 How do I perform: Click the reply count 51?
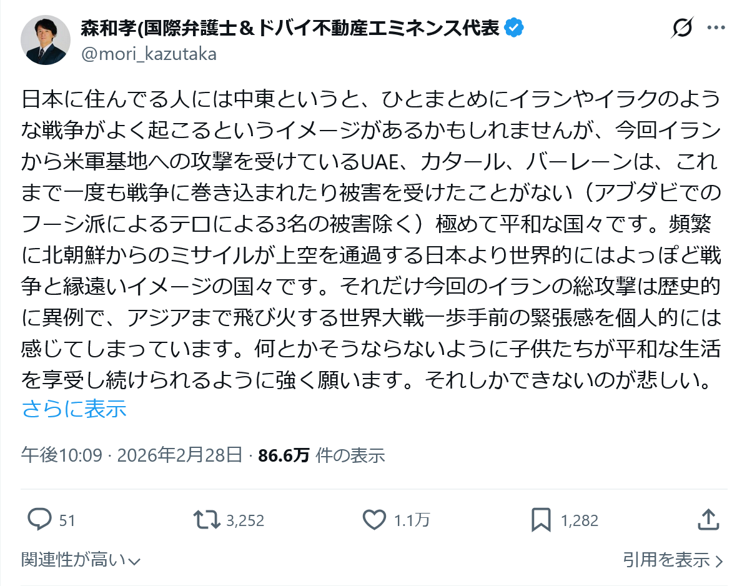tap(67, 520)
